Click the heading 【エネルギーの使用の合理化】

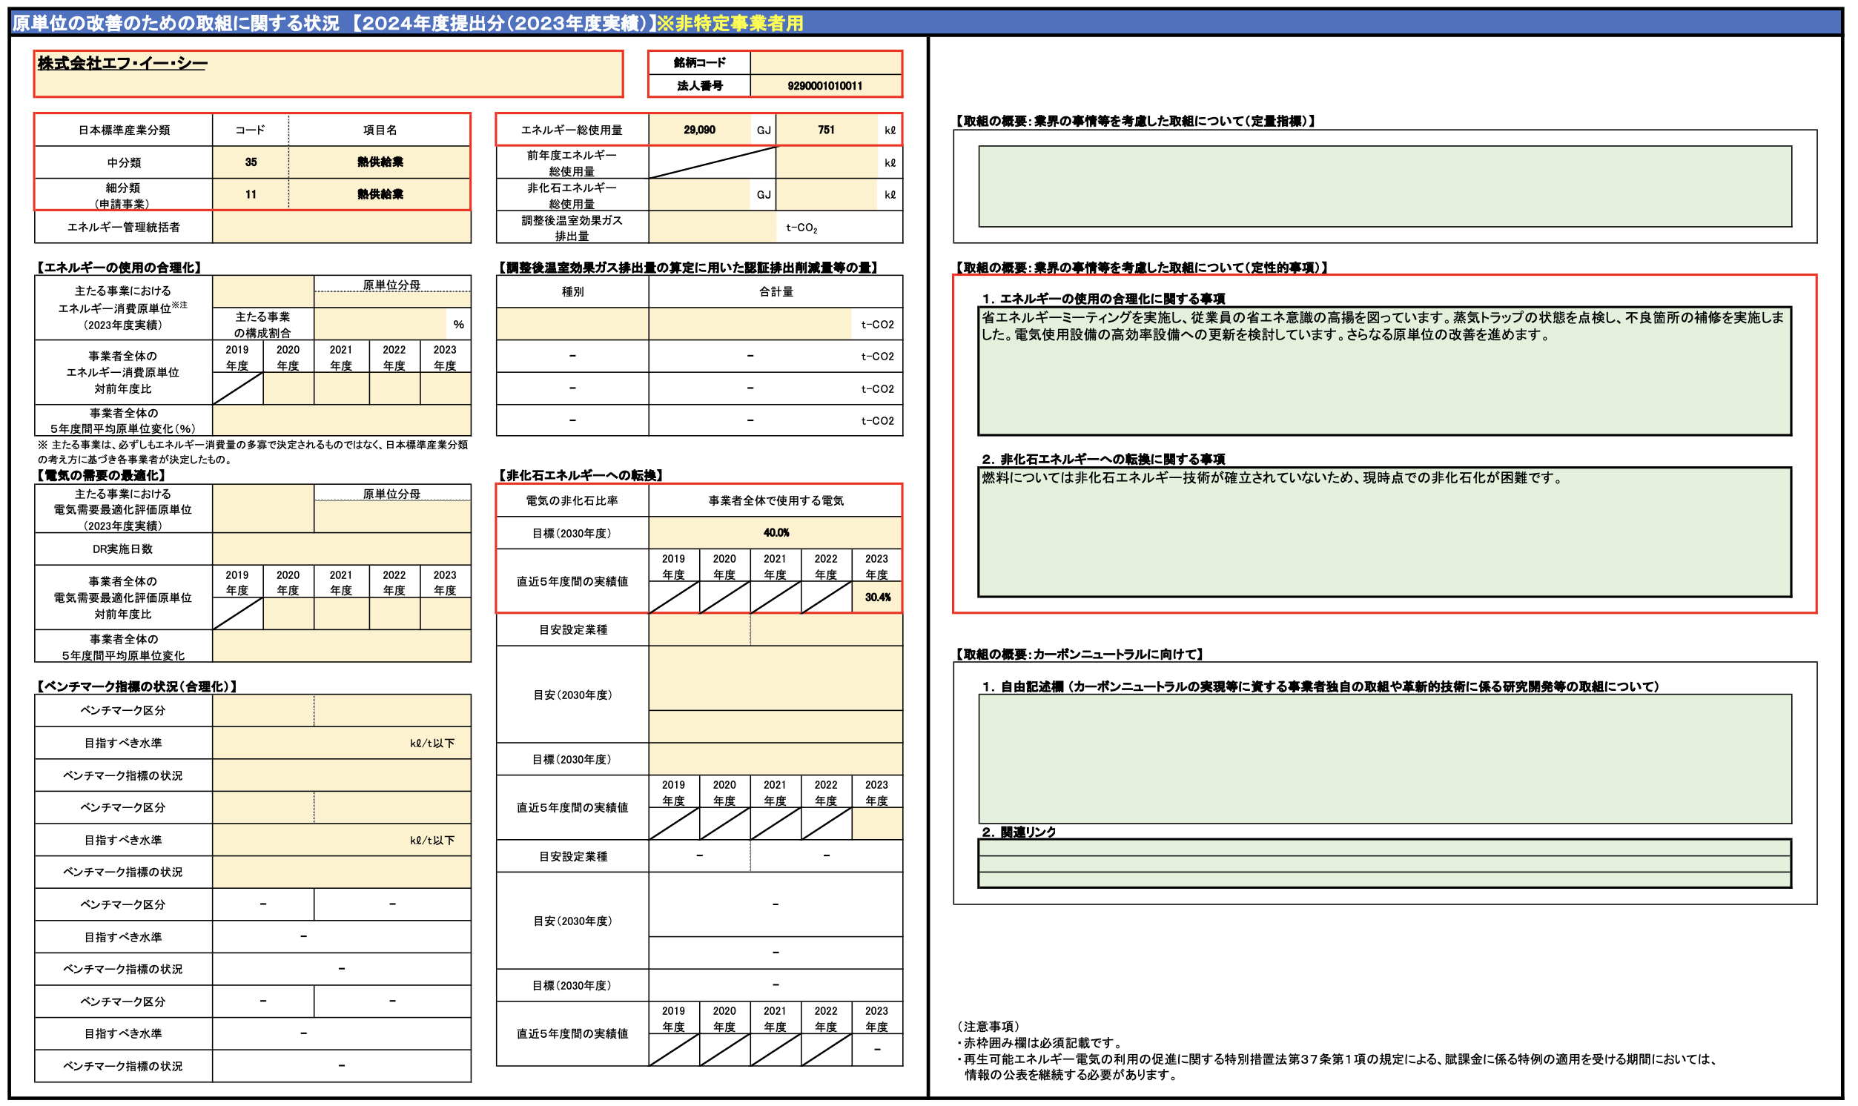119,268
